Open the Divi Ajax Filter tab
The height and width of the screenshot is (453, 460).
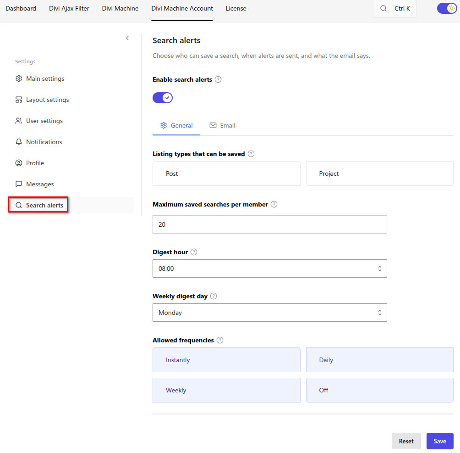click(69, 8)
